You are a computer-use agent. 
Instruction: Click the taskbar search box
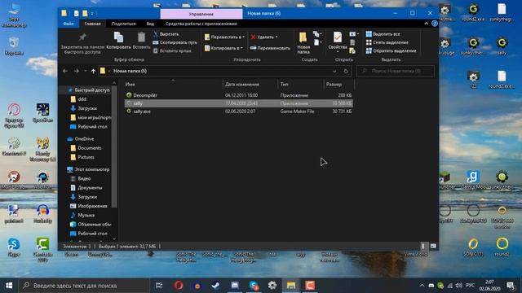(84, 286)
